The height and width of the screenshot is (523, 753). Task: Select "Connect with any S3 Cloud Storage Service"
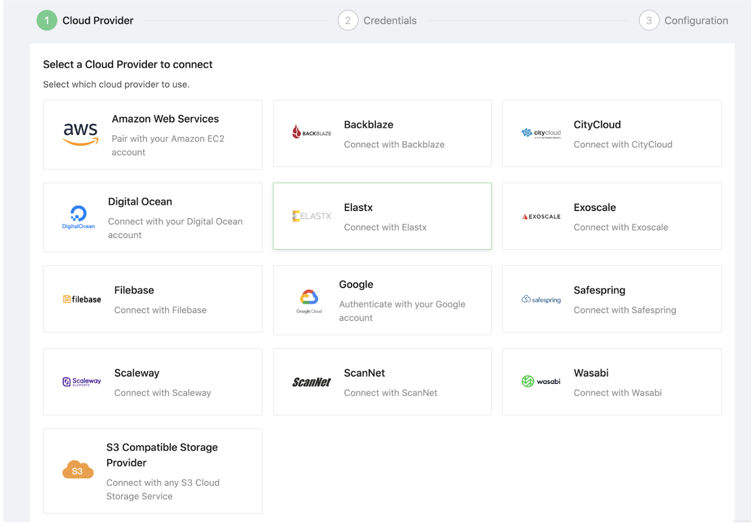click(x=162, y=489)
